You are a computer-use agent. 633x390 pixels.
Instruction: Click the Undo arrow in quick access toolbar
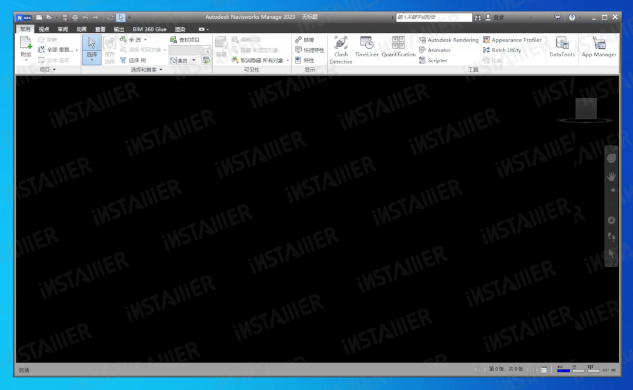point(85,18)
